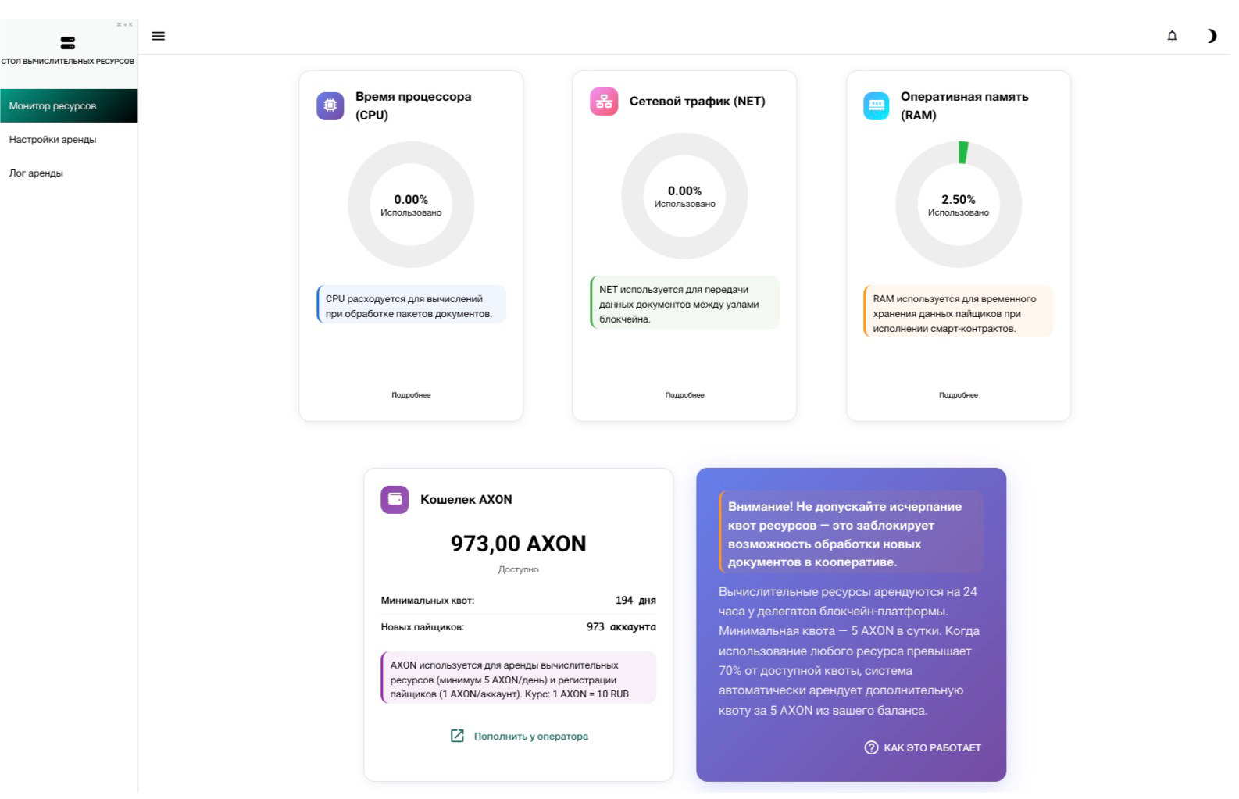Click the external-link icon beside Пополнить у оператора
1239x799 pixels.
(x=458, y=736)
